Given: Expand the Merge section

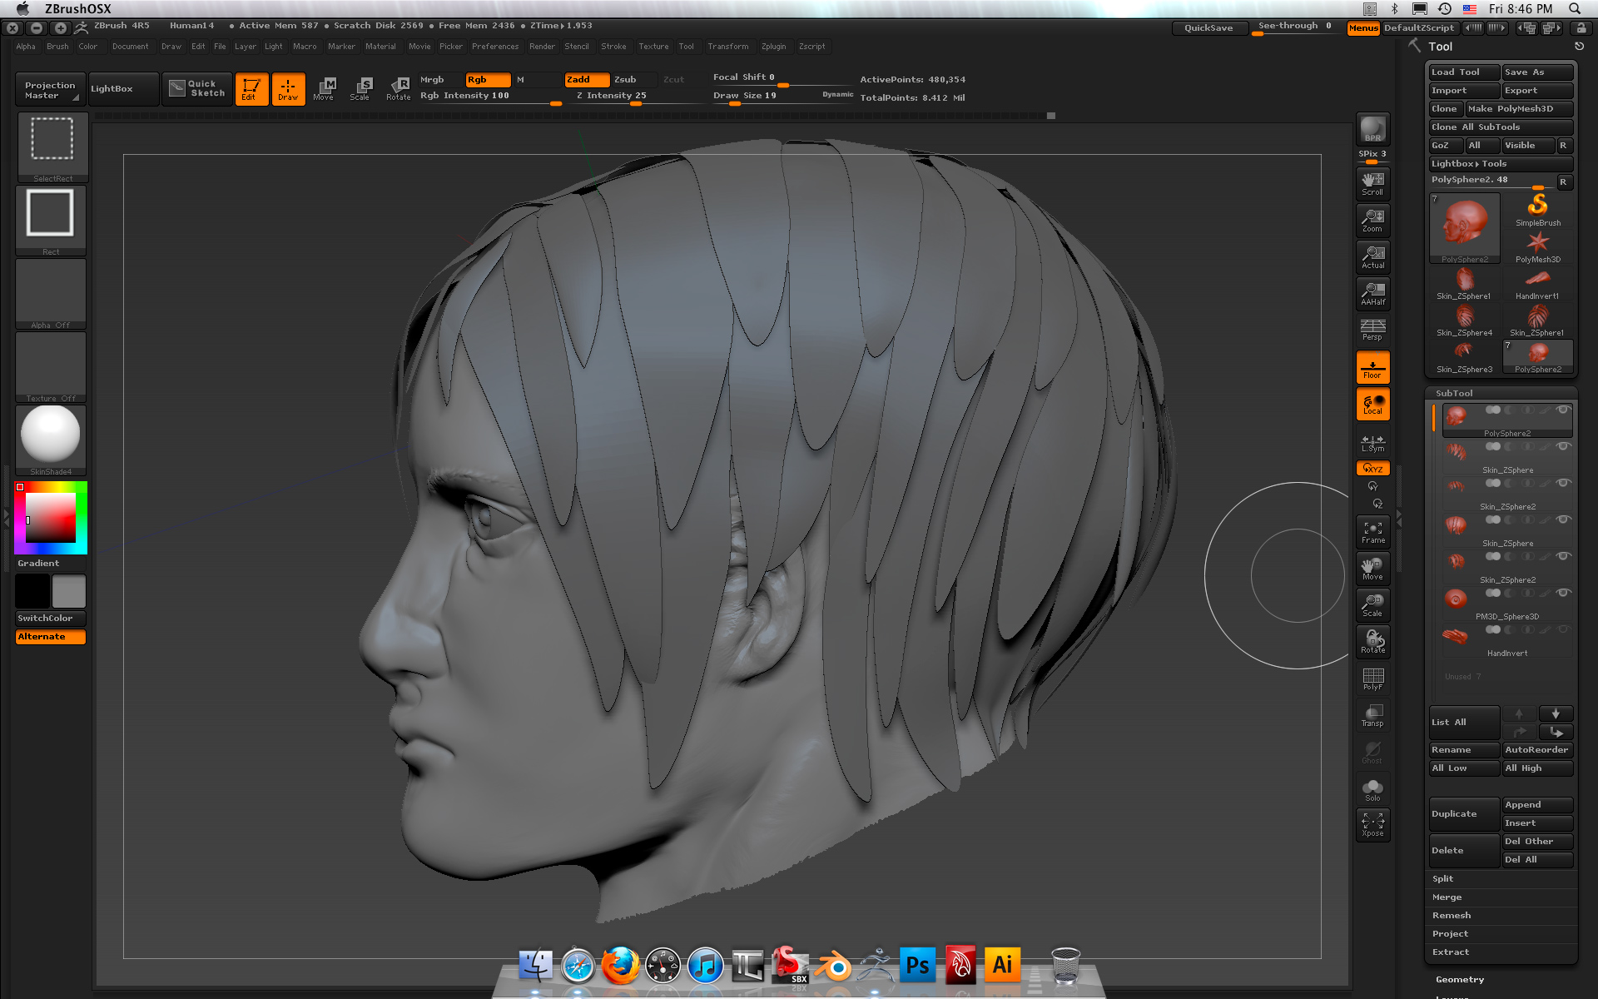Looking at the screenshot, I should (1447, 897).
